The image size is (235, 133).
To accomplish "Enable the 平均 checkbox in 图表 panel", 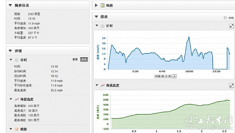I will pos(225,18).
